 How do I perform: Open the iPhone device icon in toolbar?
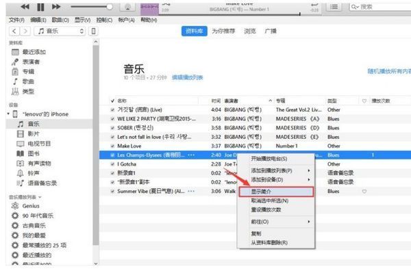pos(93,31)
